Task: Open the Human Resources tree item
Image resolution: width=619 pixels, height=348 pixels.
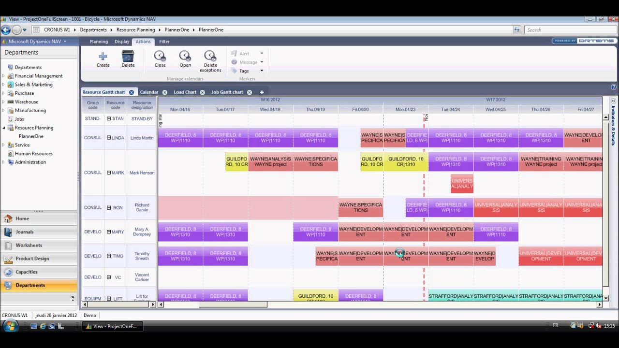Action: pos(33,154)
